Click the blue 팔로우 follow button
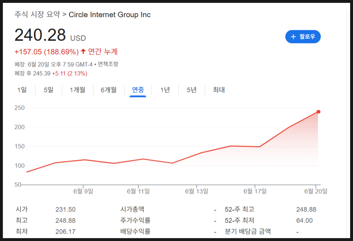 (x=303, y=37)
